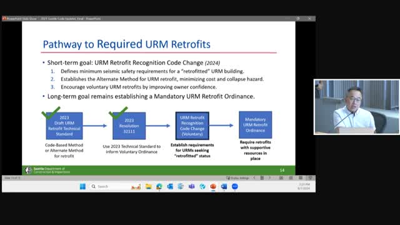Select the speaker video thumbnail
This screenshot has width=400, height=225.
coord(357,107)
